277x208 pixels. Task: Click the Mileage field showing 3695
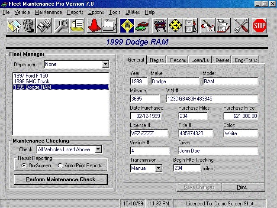pyautogui.click(x=145, y=99)
